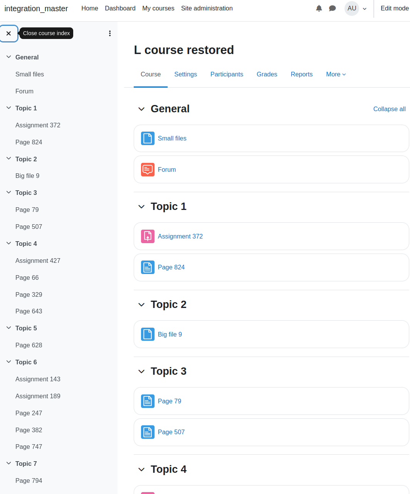Click Assignment 372 activity icon

148,236
